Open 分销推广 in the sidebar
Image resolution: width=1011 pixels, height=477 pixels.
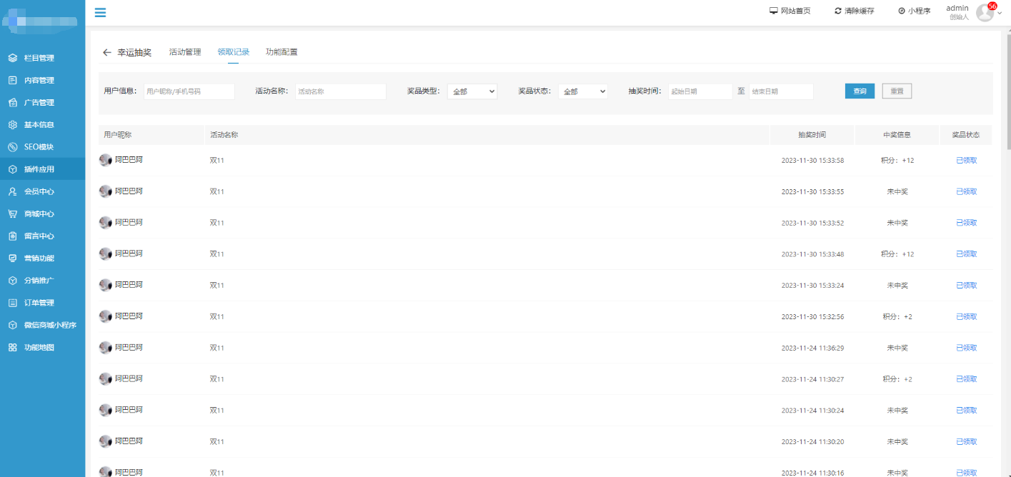(39, 281)
